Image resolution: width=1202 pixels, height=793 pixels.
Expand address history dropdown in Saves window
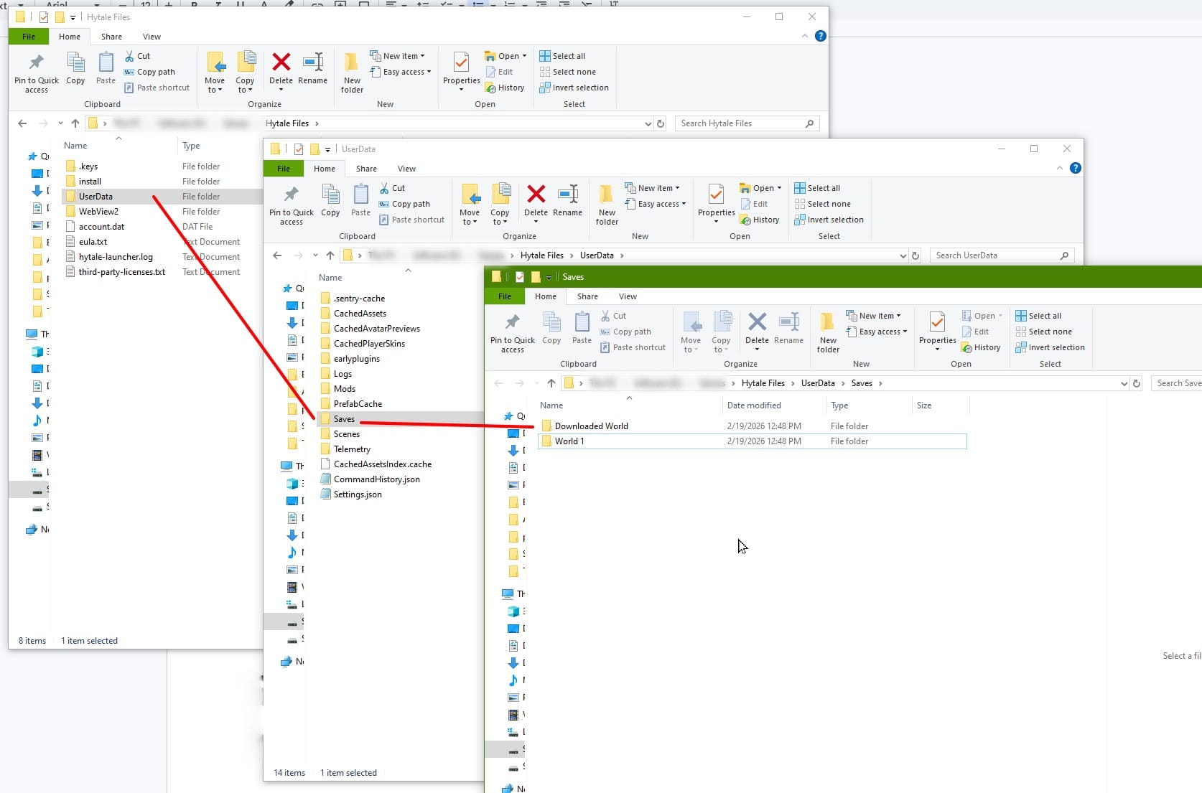[1124, 383]
